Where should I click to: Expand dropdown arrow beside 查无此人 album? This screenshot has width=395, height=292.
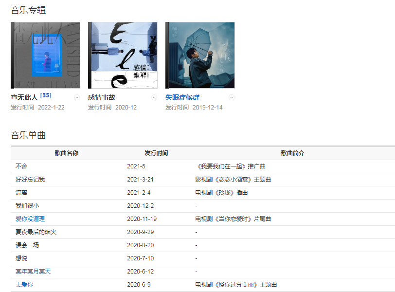click(x=76, y=97)
